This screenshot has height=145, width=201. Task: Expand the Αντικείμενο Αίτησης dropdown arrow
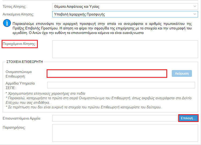click(x=195, y=14)
